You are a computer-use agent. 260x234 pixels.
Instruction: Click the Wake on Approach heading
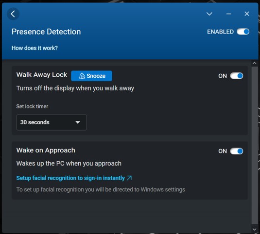[46, 150]
